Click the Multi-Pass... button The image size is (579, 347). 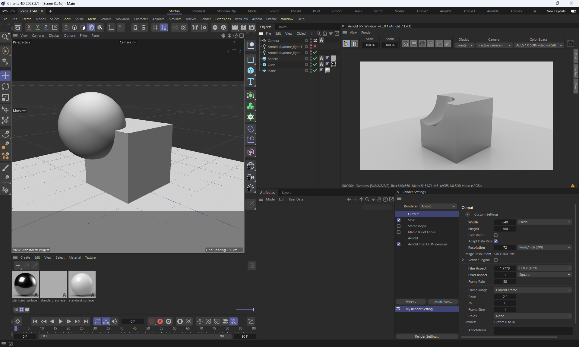(443, 302)
